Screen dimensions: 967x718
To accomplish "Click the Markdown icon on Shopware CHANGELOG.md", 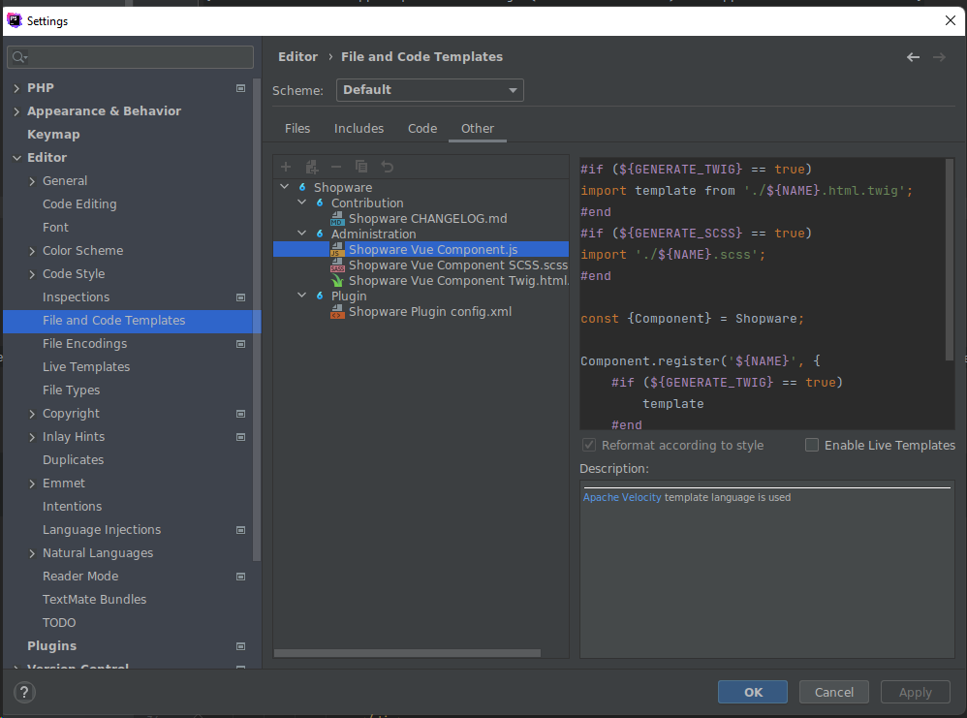I will pos(337,218).
